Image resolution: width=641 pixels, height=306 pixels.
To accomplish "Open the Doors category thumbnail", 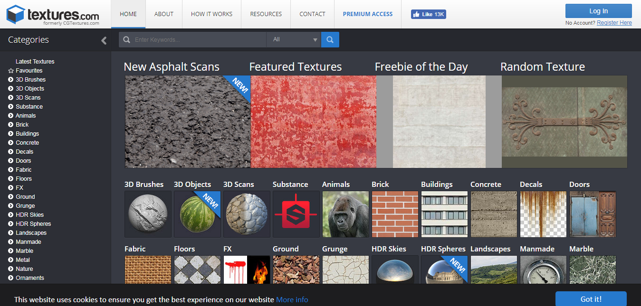I will coord(593,214).
